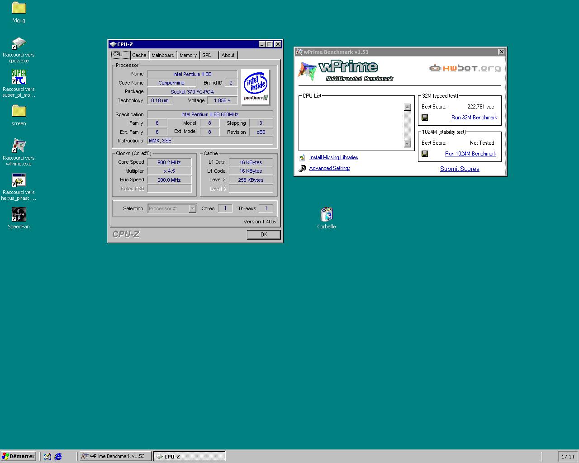Image resolution: width=579 pixels, height=463 pixels.
Task: Switch to the Mainboard tab
Action: click(163, 55)
